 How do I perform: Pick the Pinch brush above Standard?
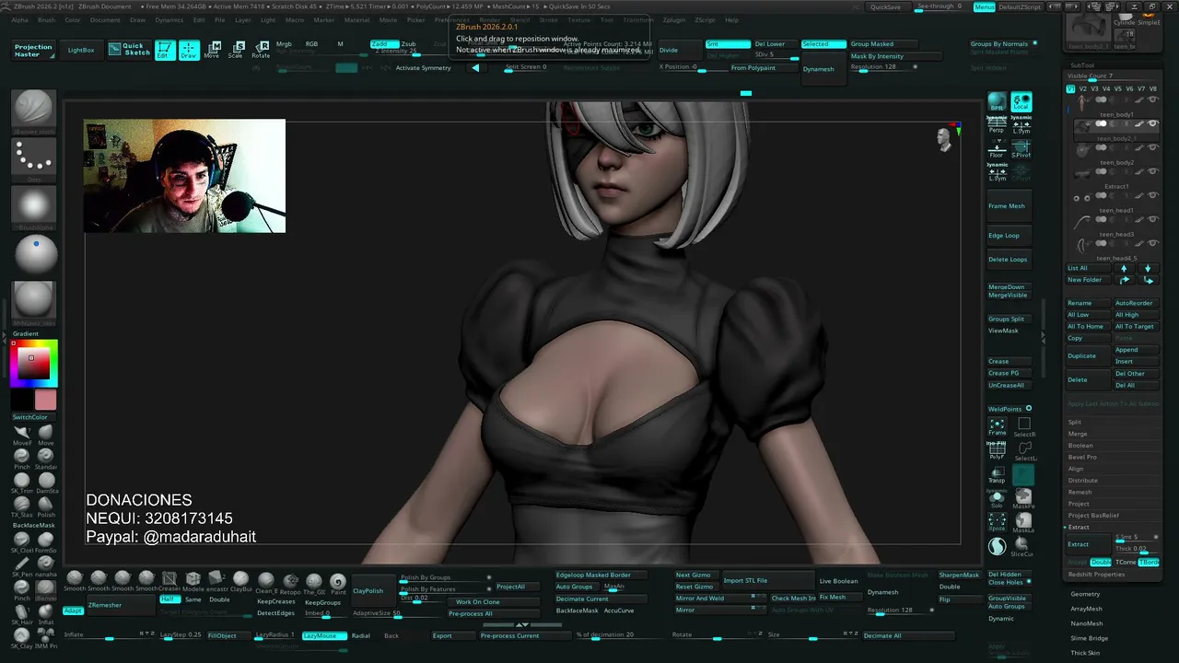click(x=21, y=459)
